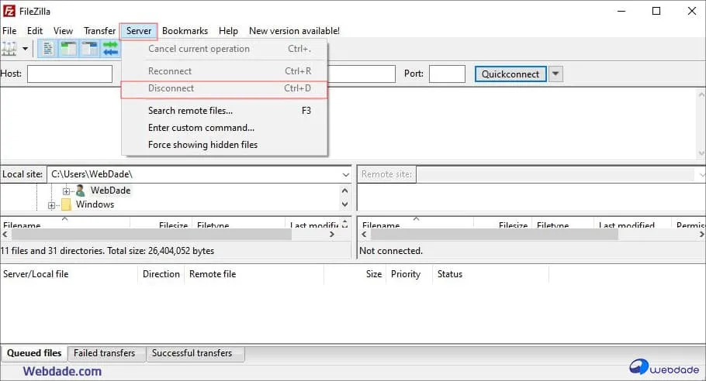Toggle local directory tree icon
706x381 pixels.
69,49
